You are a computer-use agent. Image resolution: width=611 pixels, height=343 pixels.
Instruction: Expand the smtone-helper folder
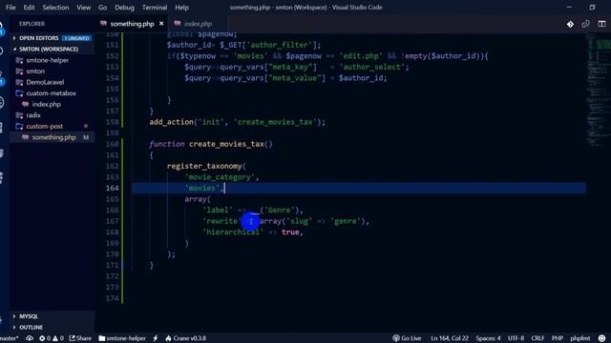point(47,60)
